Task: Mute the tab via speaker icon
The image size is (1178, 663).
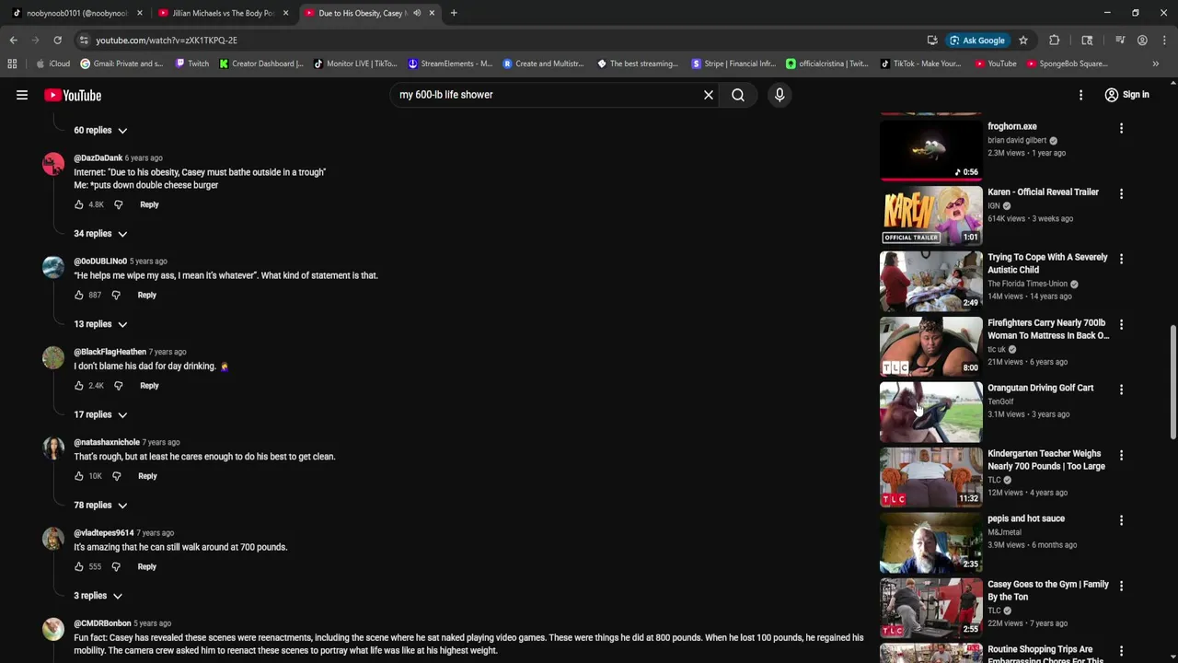Action: 417,13
